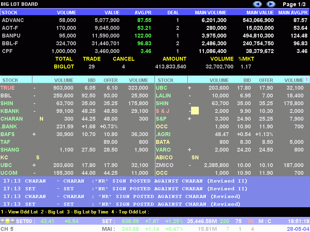Choose menu option 3 - Big Lot by Time

pyautogui.click(x=88, y=212)
